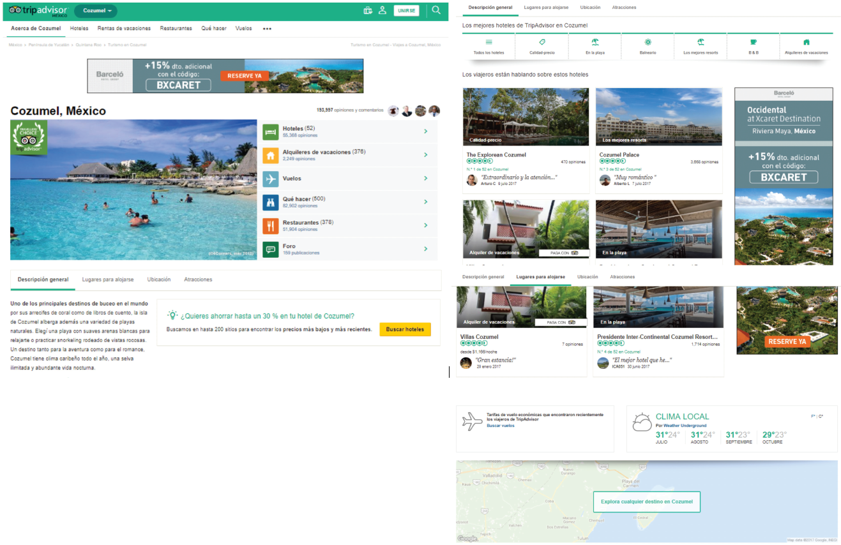Viewport: 841px width, 545px height.
Task: Open the Foro speech-bubble icon
Action: [x=271, y=249]
